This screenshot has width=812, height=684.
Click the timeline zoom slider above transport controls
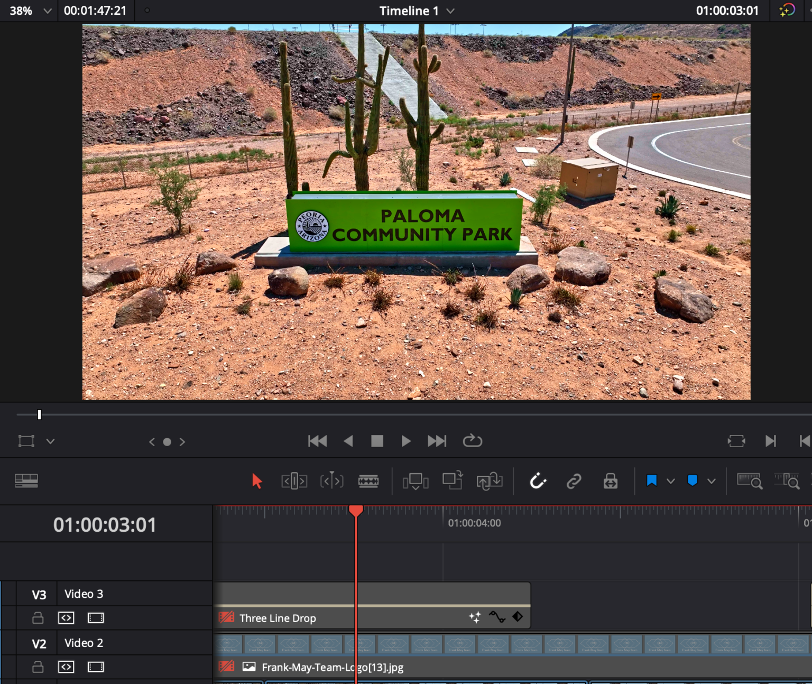point(39,415)
